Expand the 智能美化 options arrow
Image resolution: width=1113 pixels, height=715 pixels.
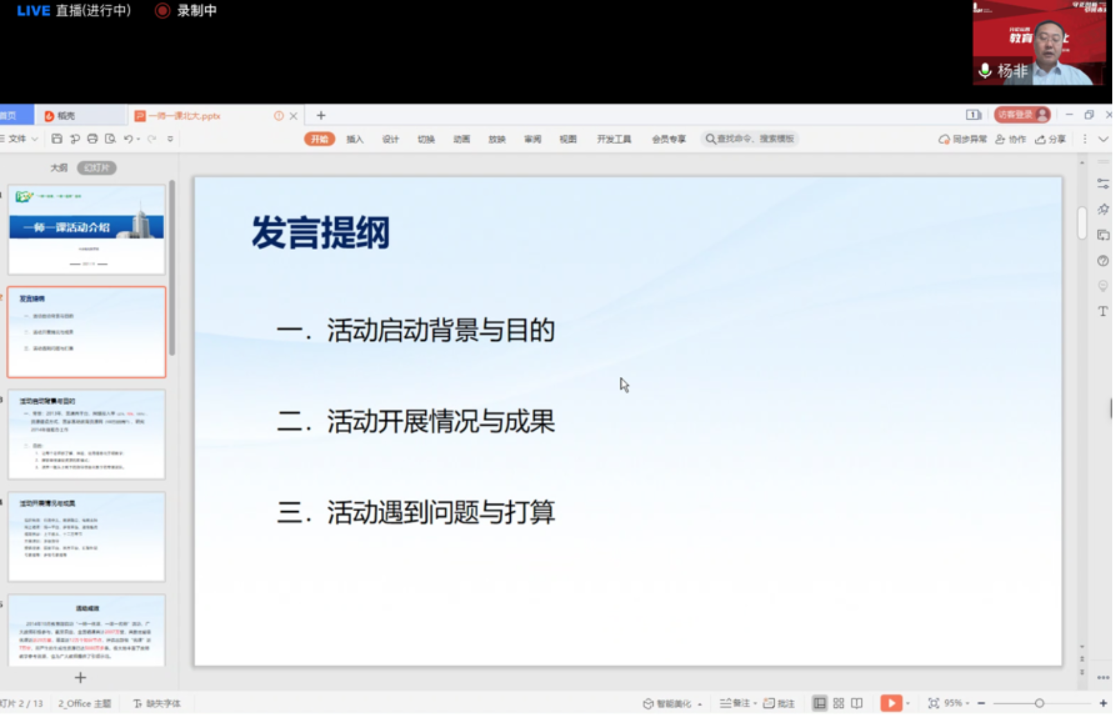tap(700, 704)
